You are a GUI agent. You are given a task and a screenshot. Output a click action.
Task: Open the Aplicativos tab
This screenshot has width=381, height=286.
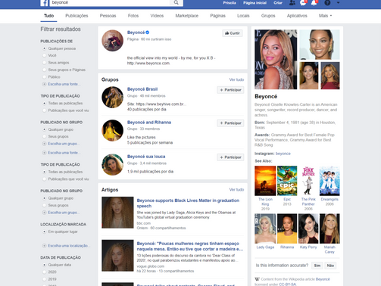coord(297,16)
